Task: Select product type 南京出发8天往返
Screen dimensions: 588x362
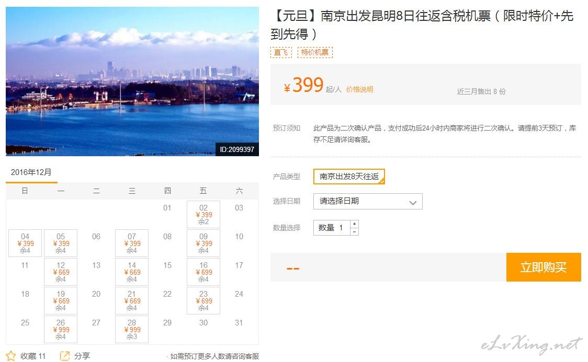Action: pyautogui.click(x=349, y=177)
